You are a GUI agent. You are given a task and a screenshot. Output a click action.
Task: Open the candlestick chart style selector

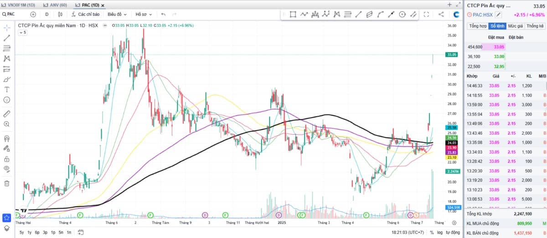pos(60,15)
